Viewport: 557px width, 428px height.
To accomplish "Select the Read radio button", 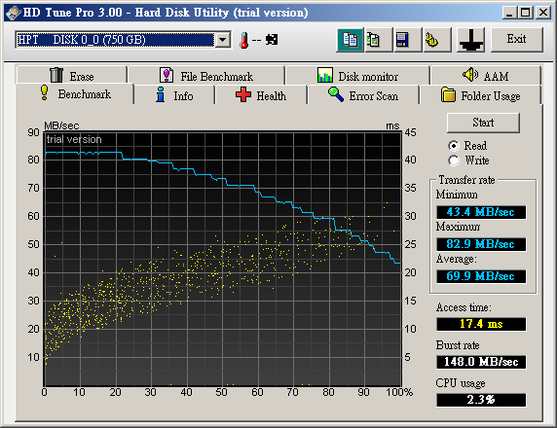I will [454, 146].
